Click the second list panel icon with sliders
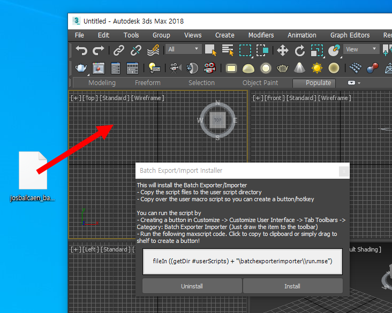 [x=132, y=68]
